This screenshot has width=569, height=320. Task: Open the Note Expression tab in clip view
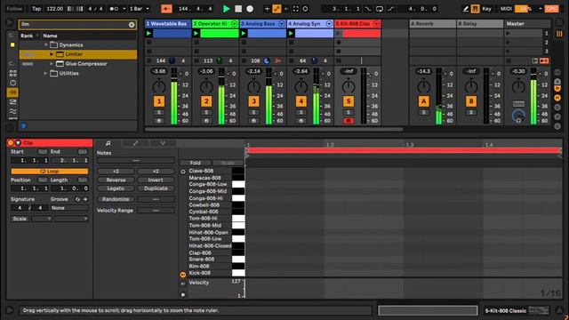pos(163,144)
